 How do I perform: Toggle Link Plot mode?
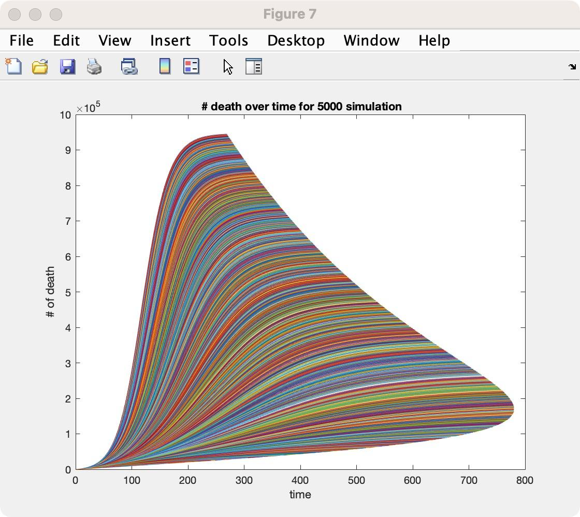point(129,66)
